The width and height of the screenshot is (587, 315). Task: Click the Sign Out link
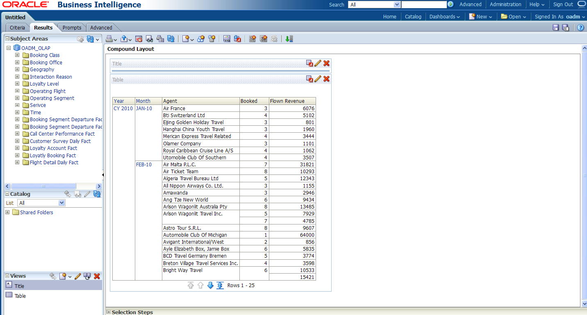(x=563, y=5)
